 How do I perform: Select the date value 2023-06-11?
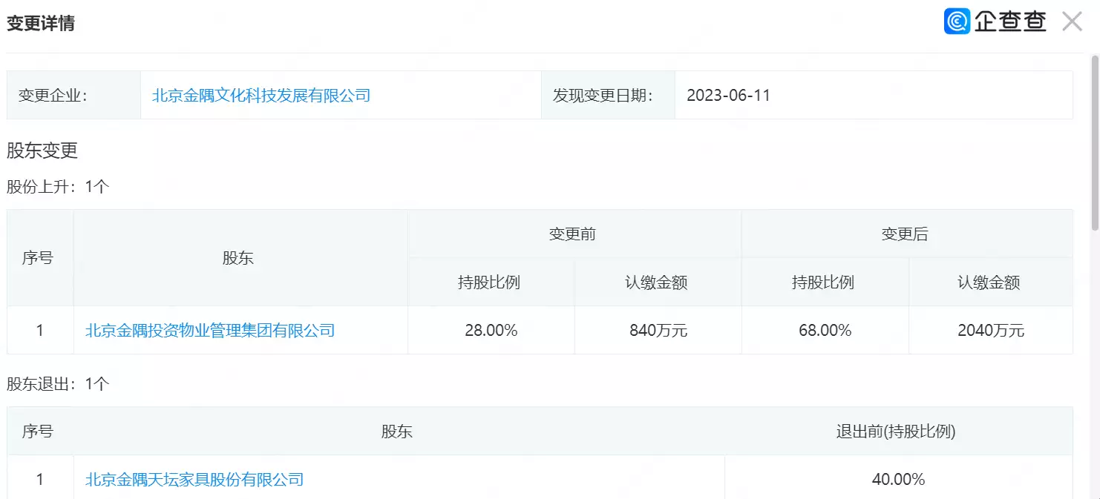[x=728, y=95]
